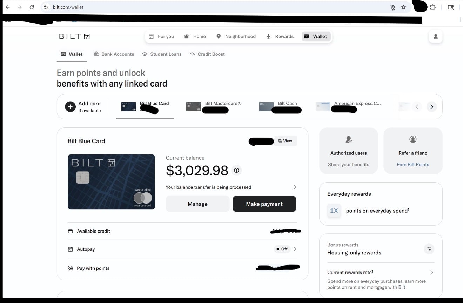Click the browser forward arrow

pyautogui.click(x=20, y=7)
